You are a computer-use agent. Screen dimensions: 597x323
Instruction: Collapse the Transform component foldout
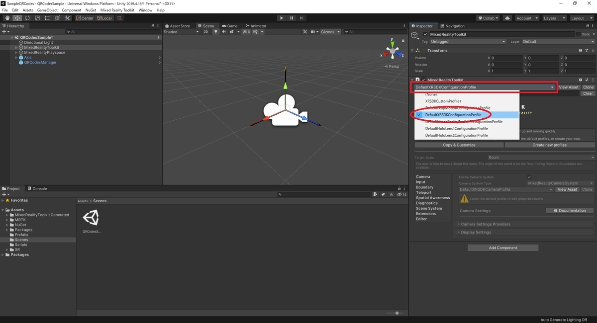pyautogui.click(x=412, y=51)
